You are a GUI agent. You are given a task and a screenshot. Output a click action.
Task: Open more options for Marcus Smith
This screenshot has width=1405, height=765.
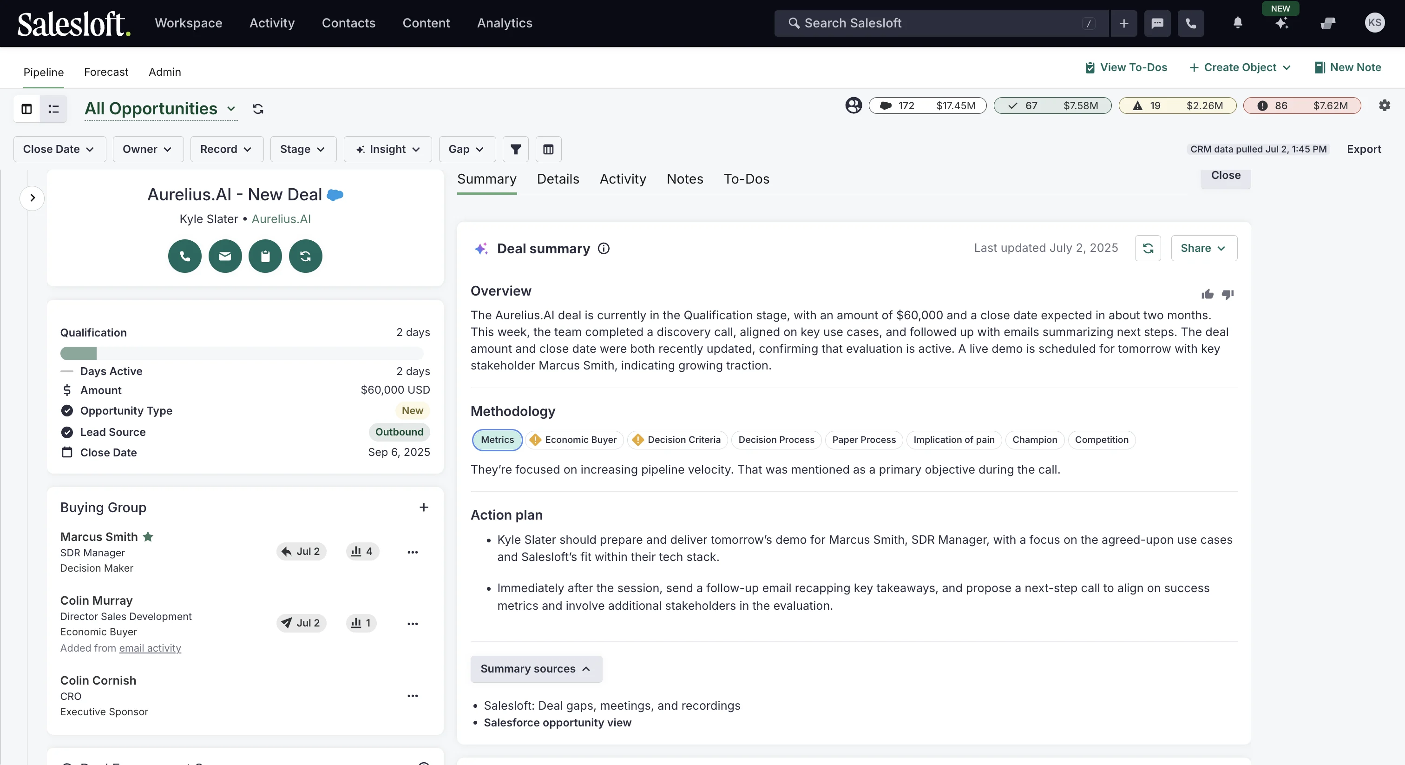[x=412, y=552]
